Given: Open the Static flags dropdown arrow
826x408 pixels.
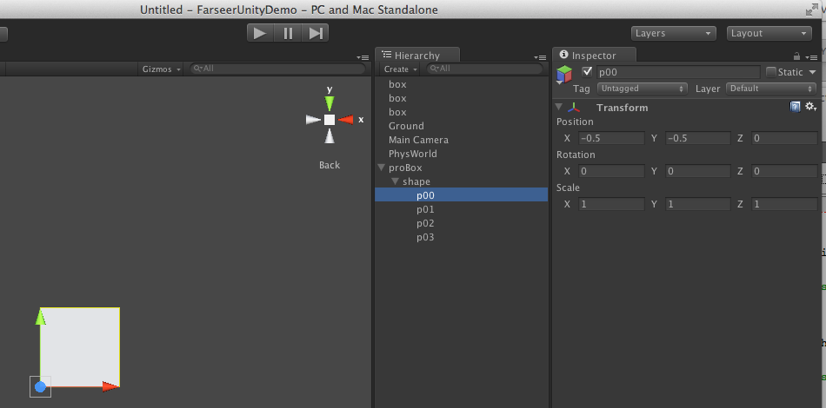Looking at the screenshot, I should pyautogui.click(x=812, y=72).
